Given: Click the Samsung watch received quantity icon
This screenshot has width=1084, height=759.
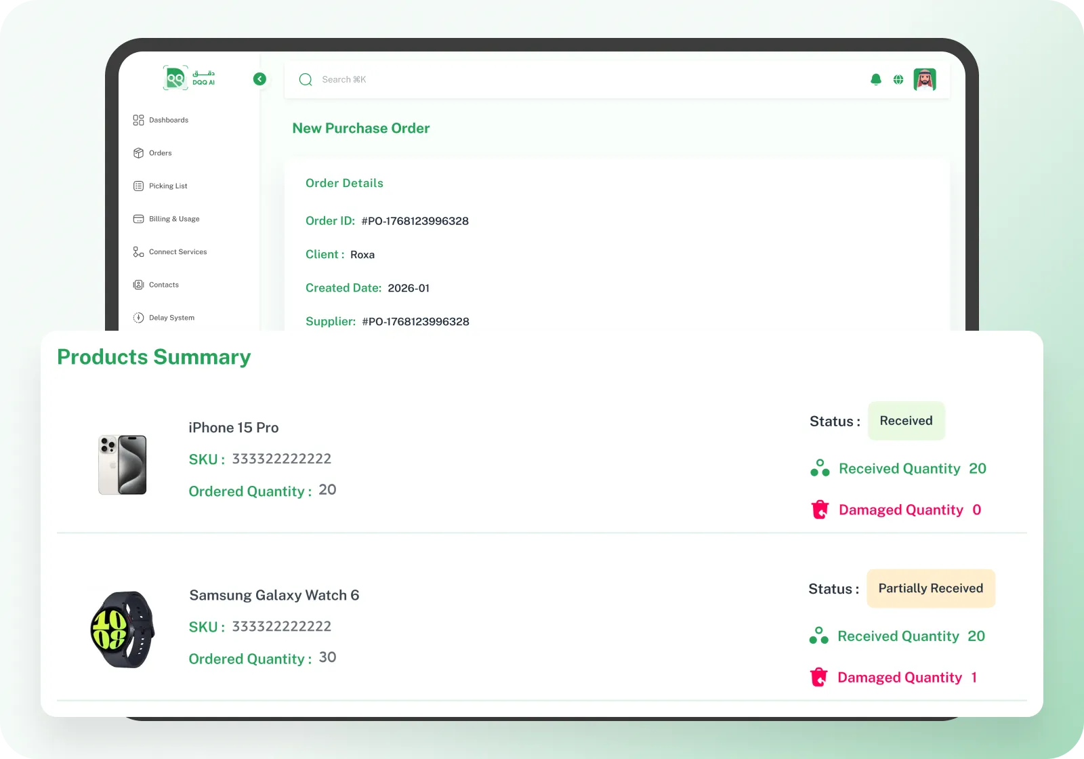Looking at the screenshot, I should (818, 636).
